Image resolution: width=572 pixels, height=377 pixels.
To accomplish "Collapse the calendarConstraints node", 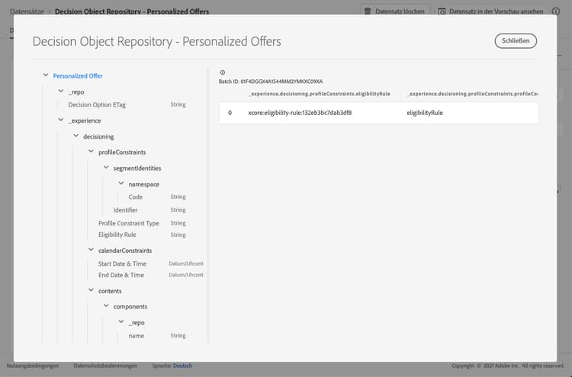I will pyautogui.click(x=92, y=250).
